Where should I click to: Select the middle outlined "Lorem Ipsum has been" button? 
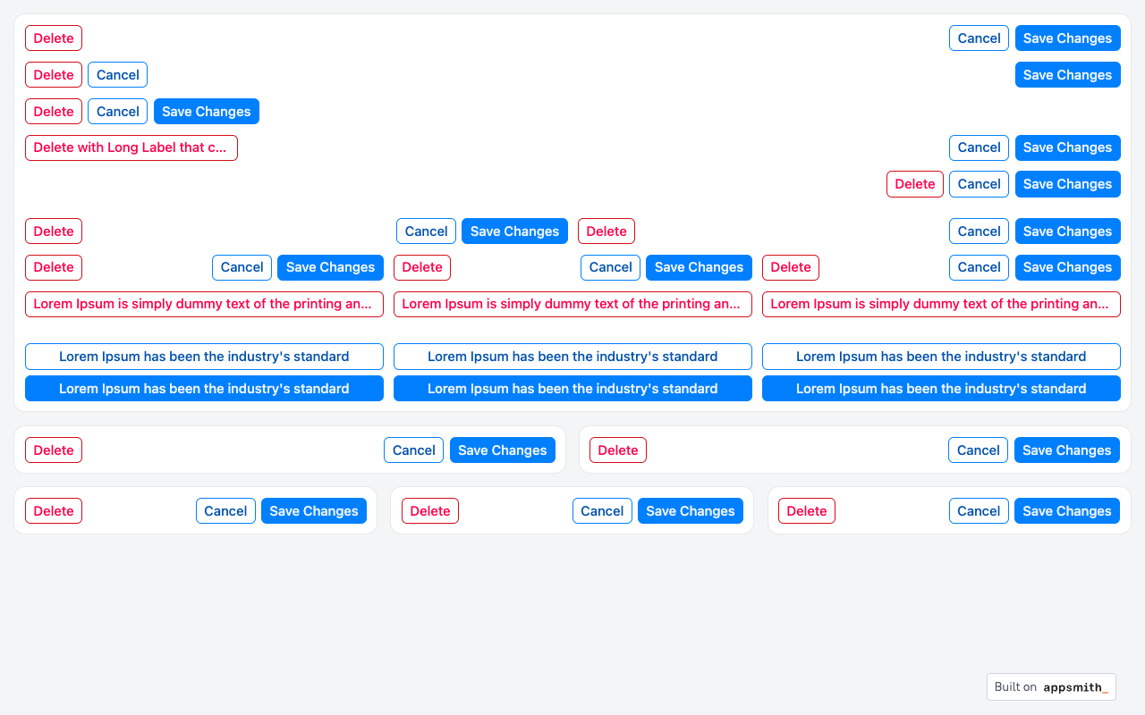(572, 357)
